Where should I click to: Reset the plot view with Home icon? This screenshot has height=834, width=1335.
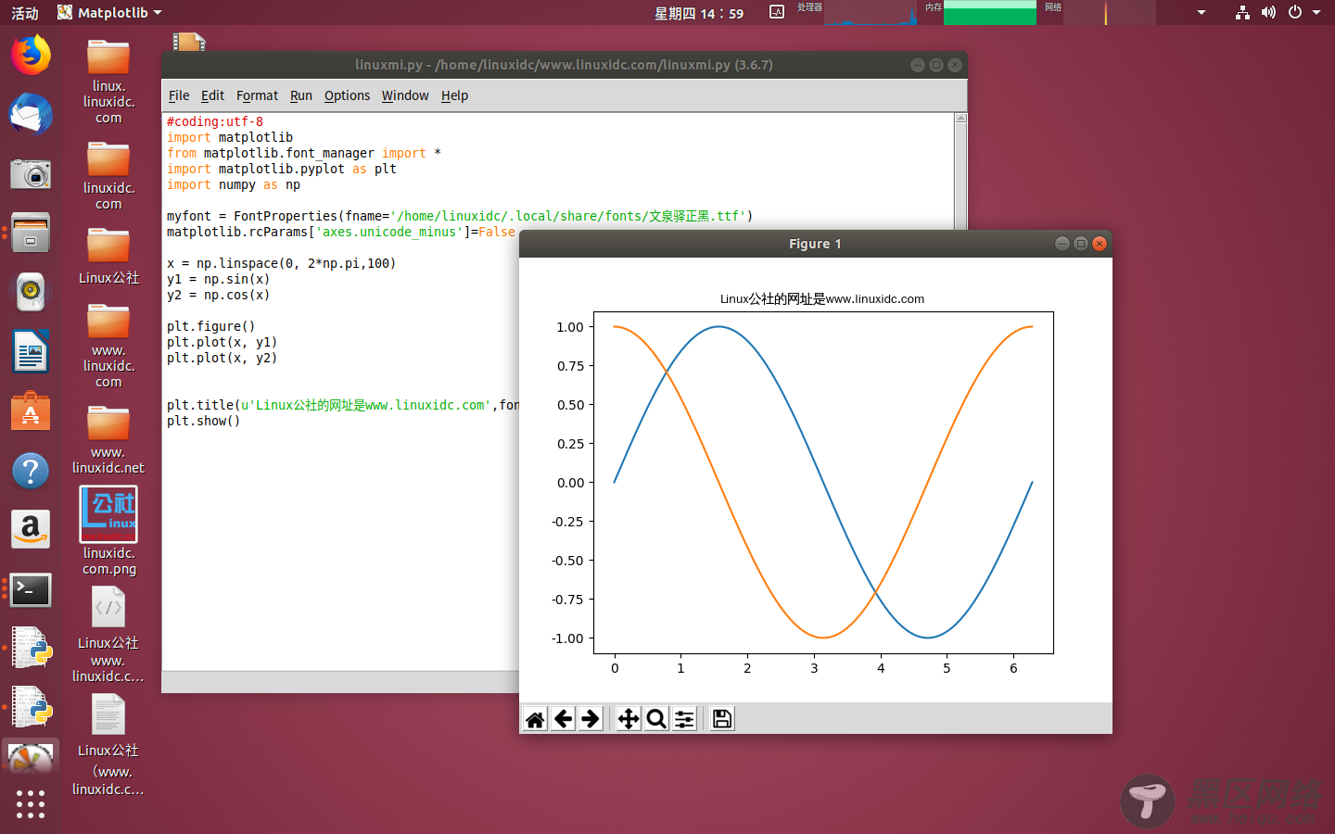pos(535,719)
